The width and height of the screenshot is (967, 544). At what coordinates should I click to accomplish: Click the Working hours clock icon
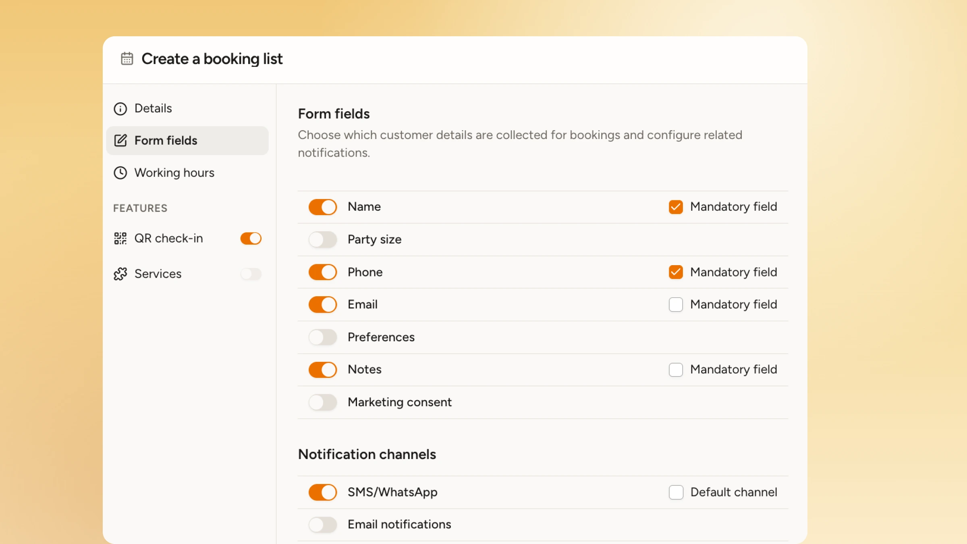coord(120,172)
